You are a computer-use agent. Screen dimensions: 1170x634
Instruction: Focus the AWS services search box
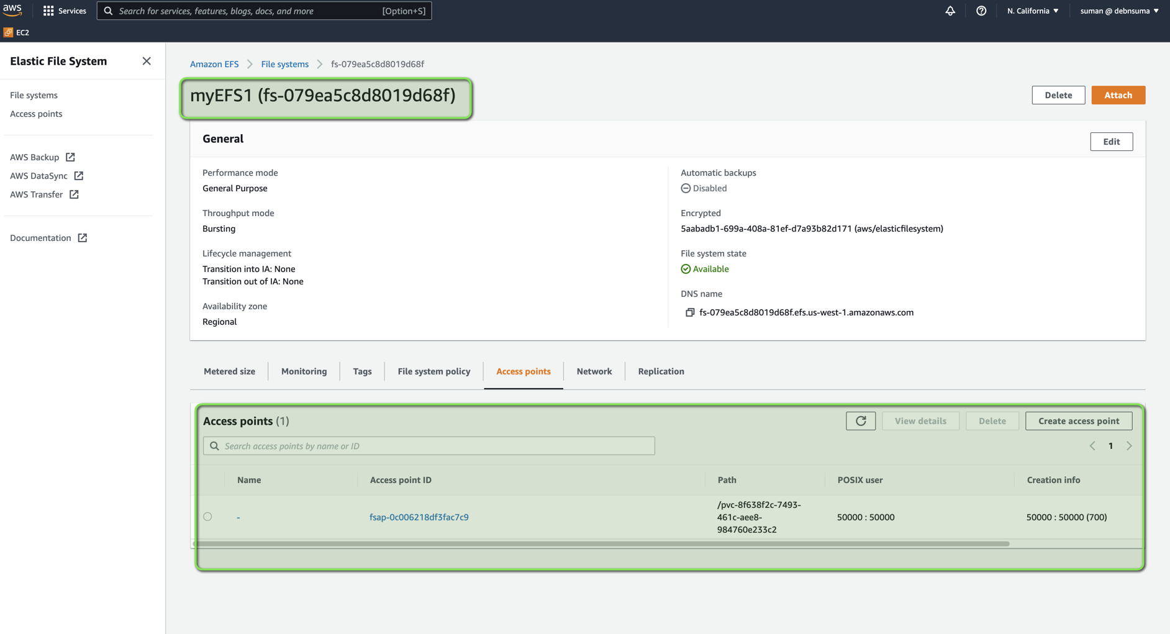click(264, 11)
